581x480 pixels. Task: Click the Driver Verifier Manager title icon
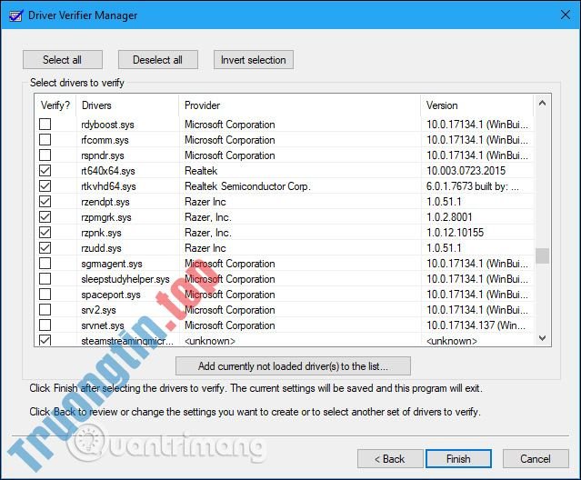[x=16, y=15]
